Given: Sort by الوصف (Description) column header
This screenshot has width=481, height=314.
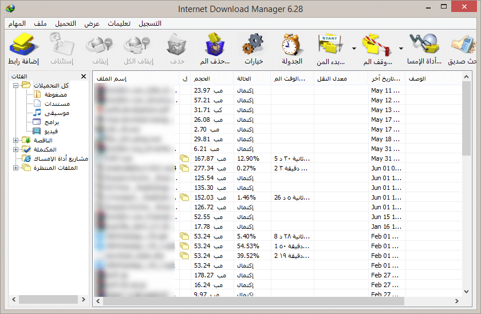Looking at the screenshot, I should pos(433,79).
